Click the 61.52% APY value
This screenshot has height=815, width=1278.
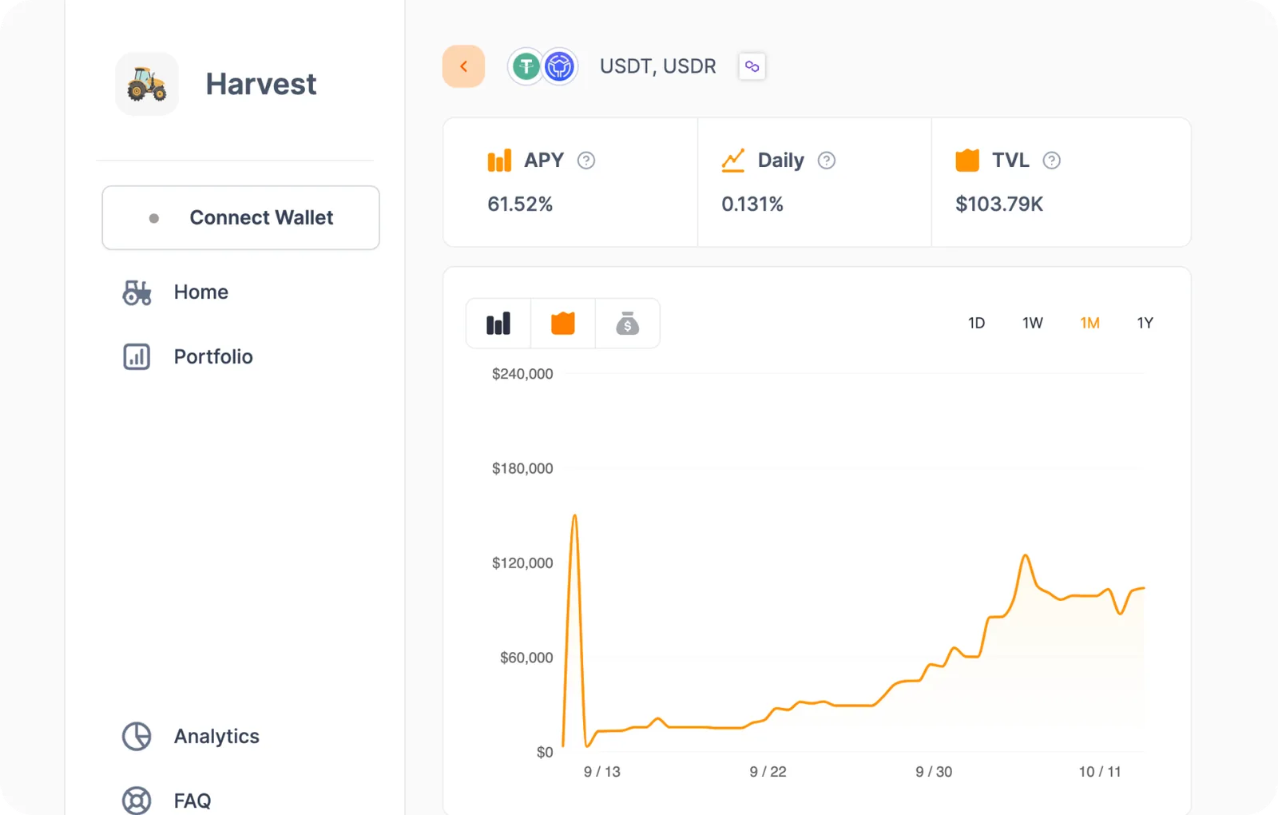coord(520,205)
